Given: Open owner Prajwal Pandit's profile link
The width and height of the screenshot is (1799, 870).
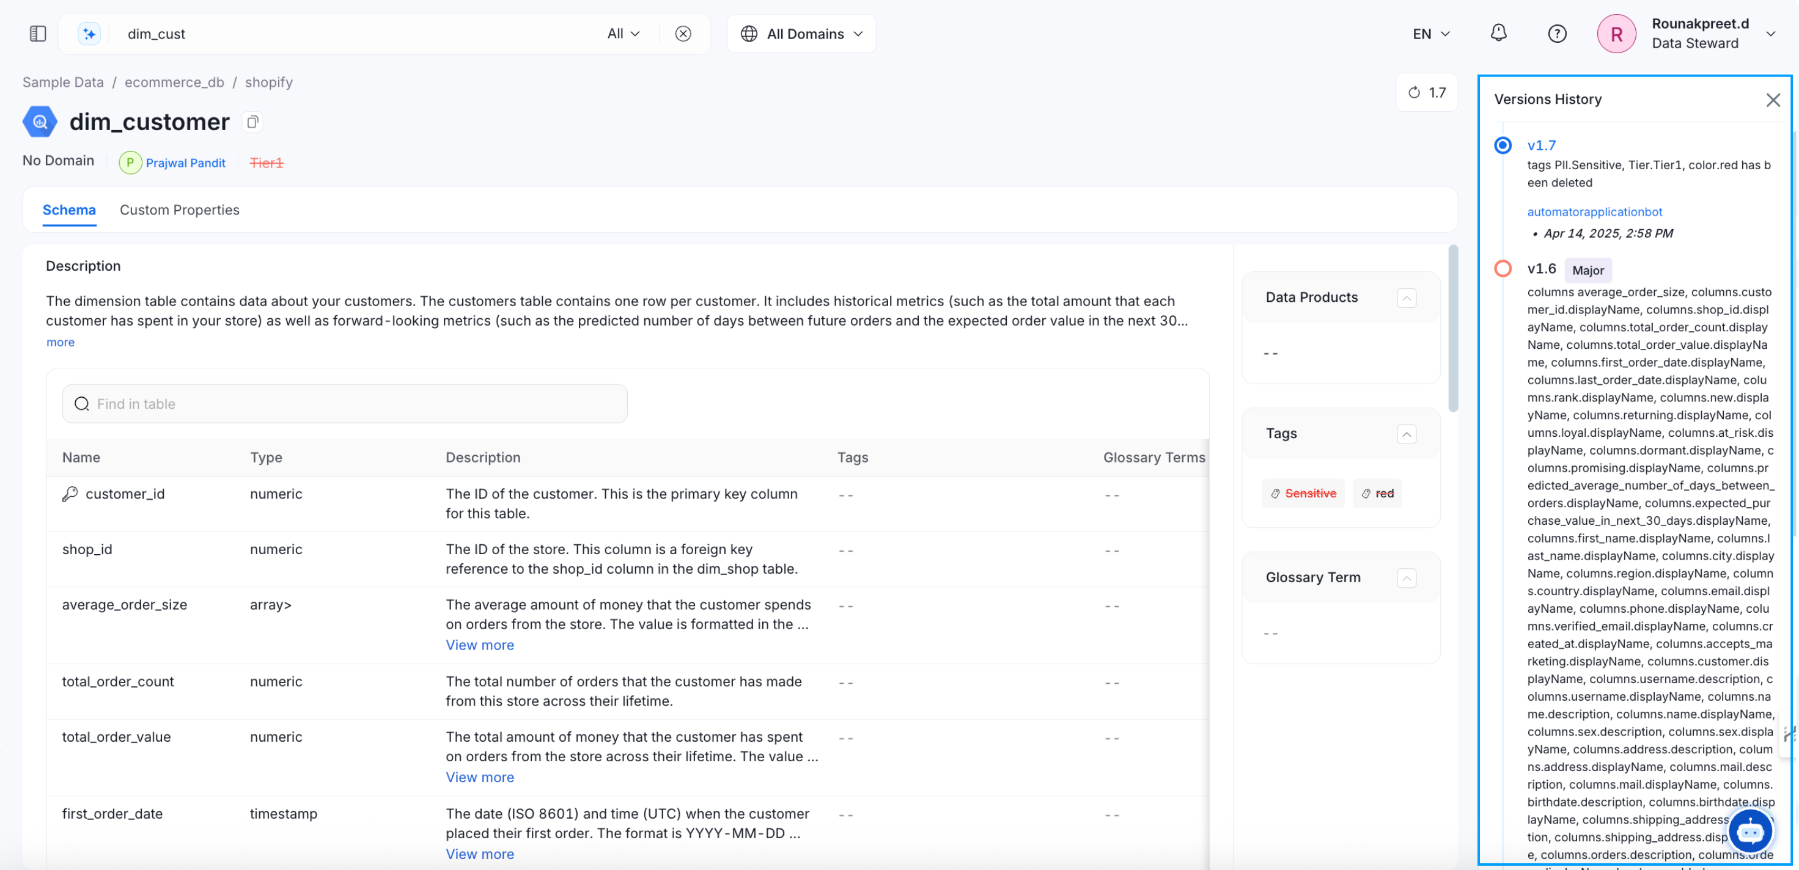Looking at the screenshot, I should [x=185, y=163].
